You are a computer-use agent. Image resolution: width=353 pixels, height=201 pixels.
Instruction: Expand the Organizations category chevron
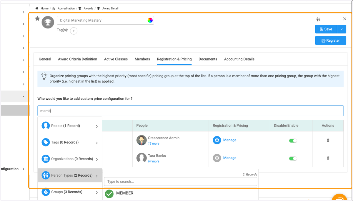click(x=97, y=159)
